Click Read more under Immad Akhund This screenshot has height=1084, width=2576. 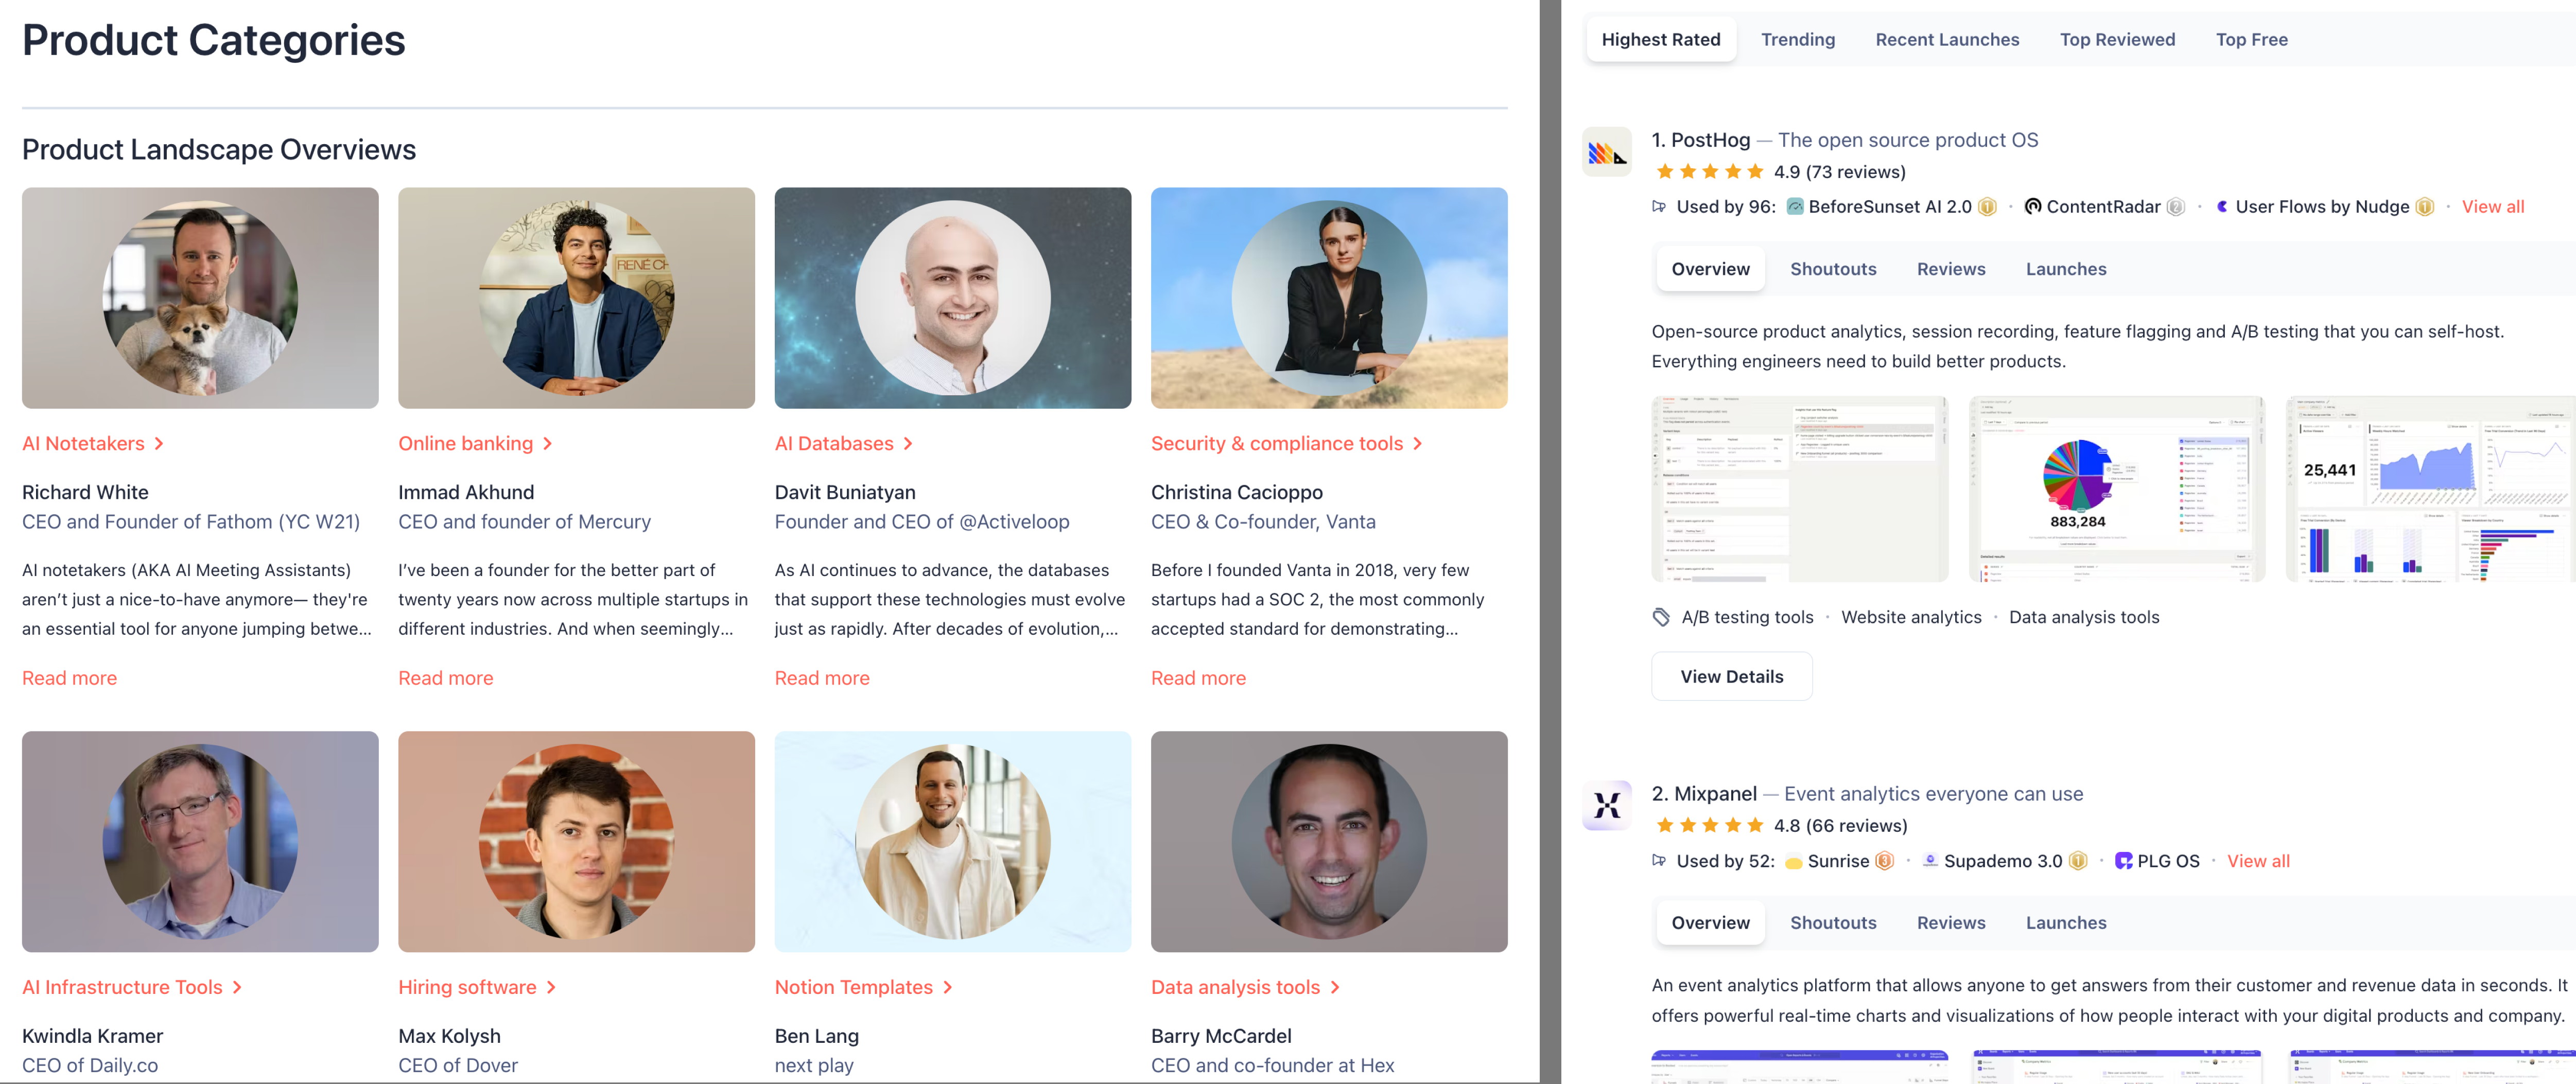point(445,678)
